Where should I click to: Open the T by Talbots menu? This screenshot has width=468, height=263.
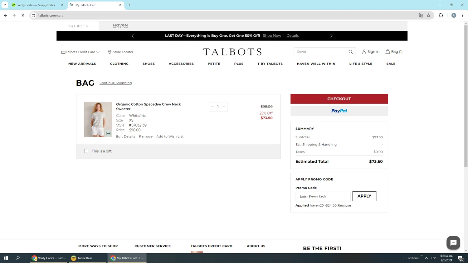click(x=270, y=64)
